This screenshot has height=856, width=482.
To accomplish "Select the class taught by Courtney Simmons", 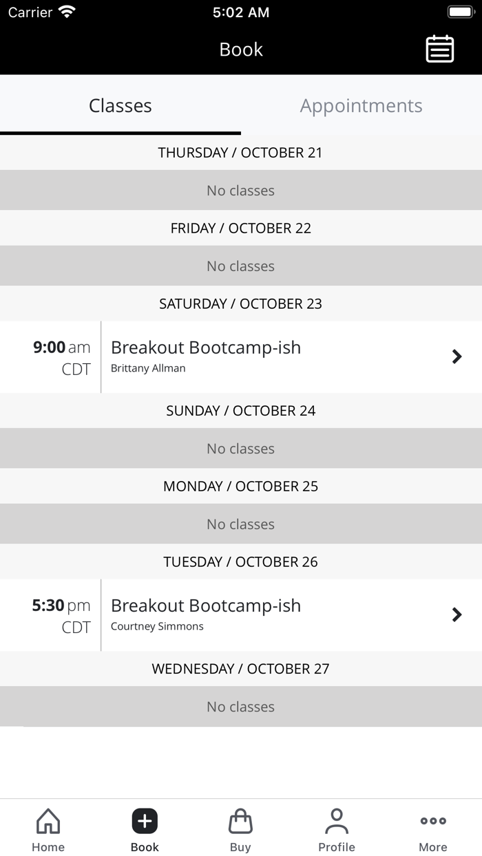I will click(x=241, y=614).
